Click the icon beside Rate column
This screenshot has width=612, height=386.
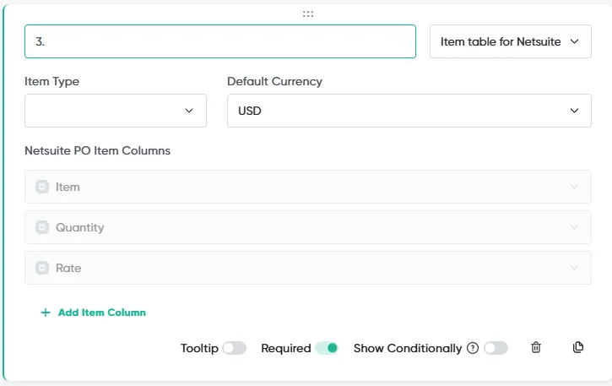click(x=42, y=268)
